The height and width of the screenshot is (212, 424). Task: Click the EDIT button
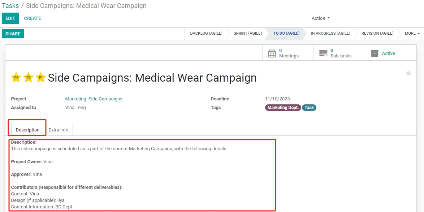click(10, 18)
